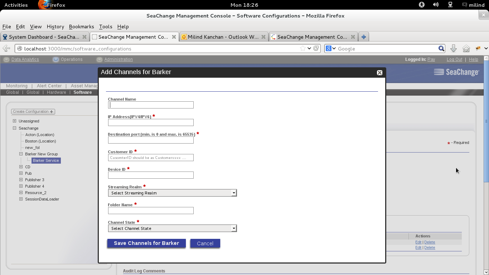
Task: Go to the Firefox home page icon
Action: click(466, 48)
